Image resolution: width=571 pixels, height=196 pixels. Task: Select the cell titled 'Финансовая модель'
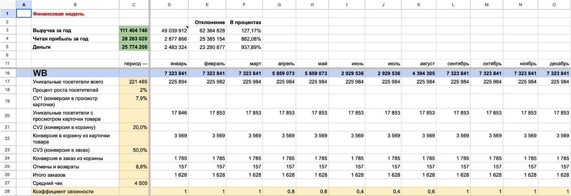(x=75, y=14)
